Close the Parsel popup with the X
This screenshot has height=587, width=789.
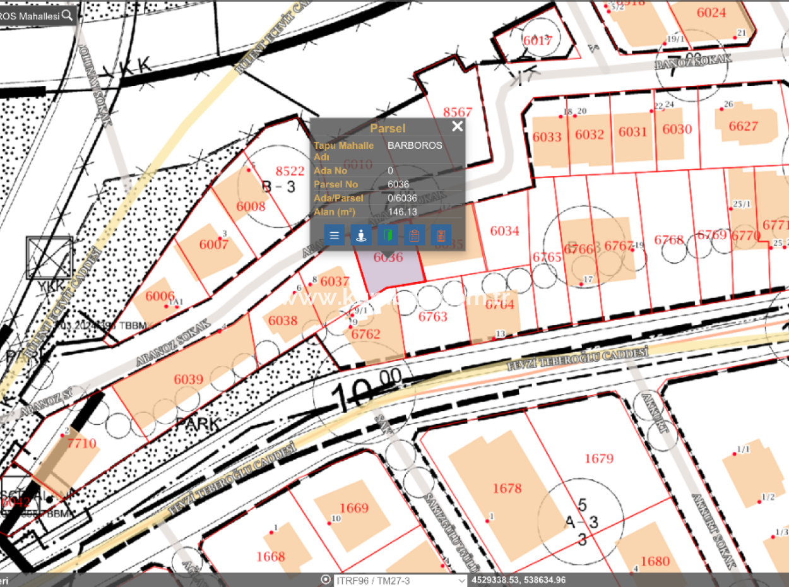(x=457, y=126)
